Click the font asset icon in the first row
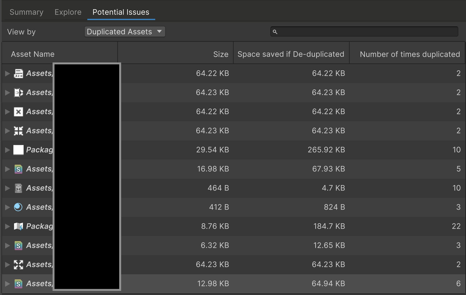This screenshot has height=295, width=466. coord(18,73)
